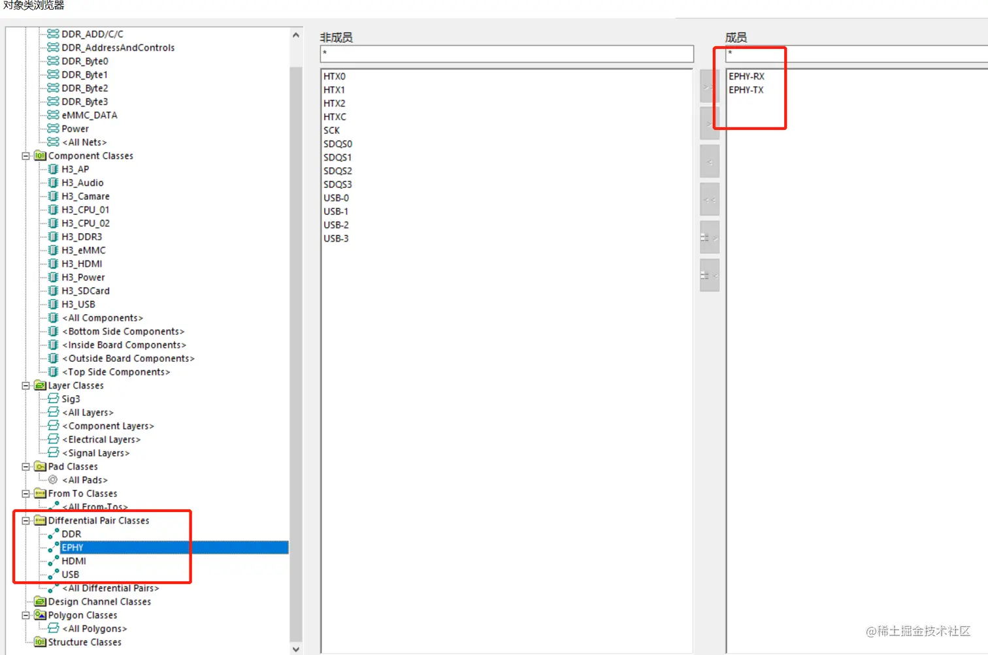The width and height of the screenshot is (988, 655).
Task: Click the Power net class icon
Action: (x=54, y=129)
